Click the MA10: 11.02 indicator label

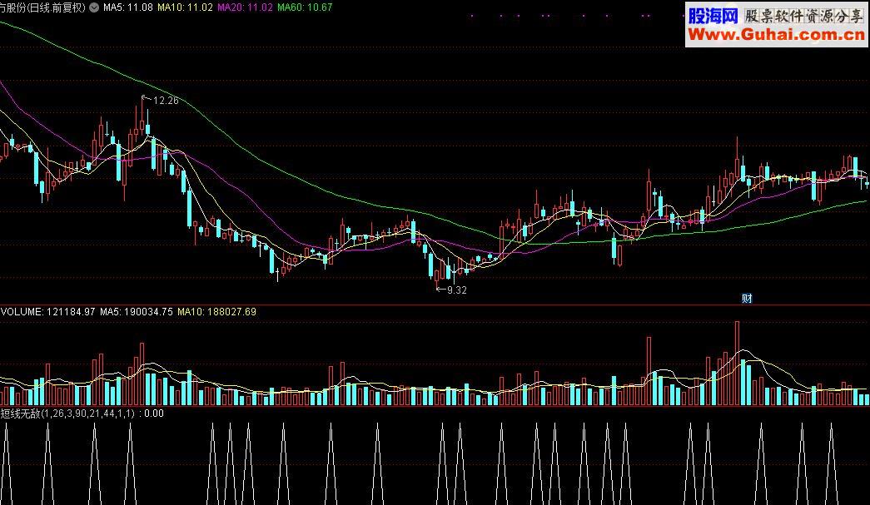click(185, 7)
